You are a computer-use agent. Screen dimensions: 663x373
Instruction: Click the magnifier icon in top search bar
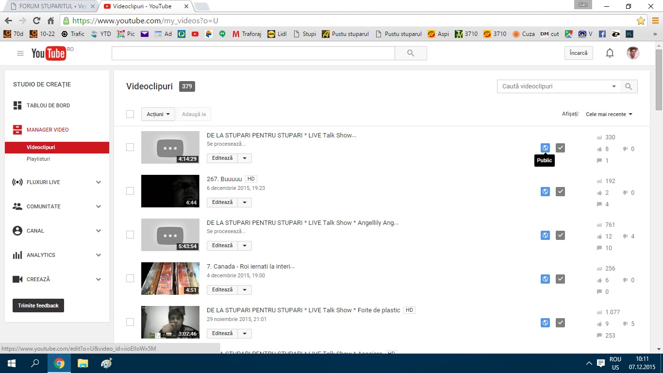coord(411,53)
